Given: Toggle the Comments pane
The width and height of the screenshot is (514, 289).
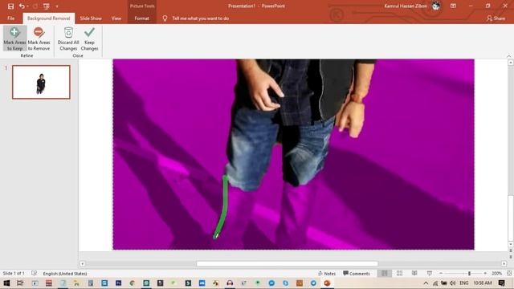Looking at the screenshot, I should pos(357,273).
